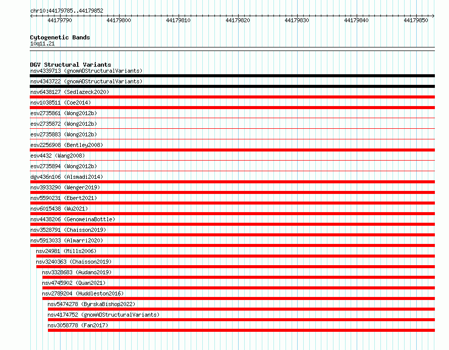449x350 pixels.
Task: Open nsv4174752 gnomADStructuralVariants variant label
Action: [103, 315]
